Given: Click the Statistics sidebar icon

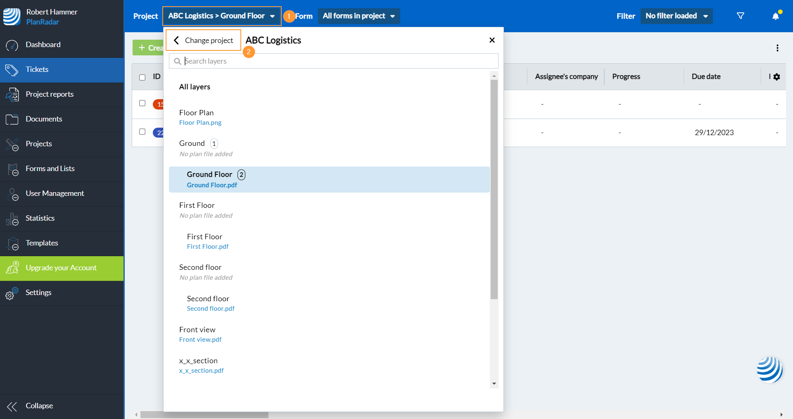Looking at the screenshot, I should 12,219.
